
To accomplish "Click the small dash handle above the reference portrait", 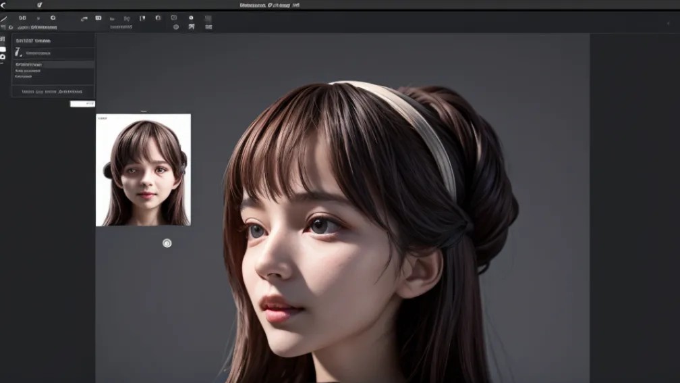I will 144,111.
